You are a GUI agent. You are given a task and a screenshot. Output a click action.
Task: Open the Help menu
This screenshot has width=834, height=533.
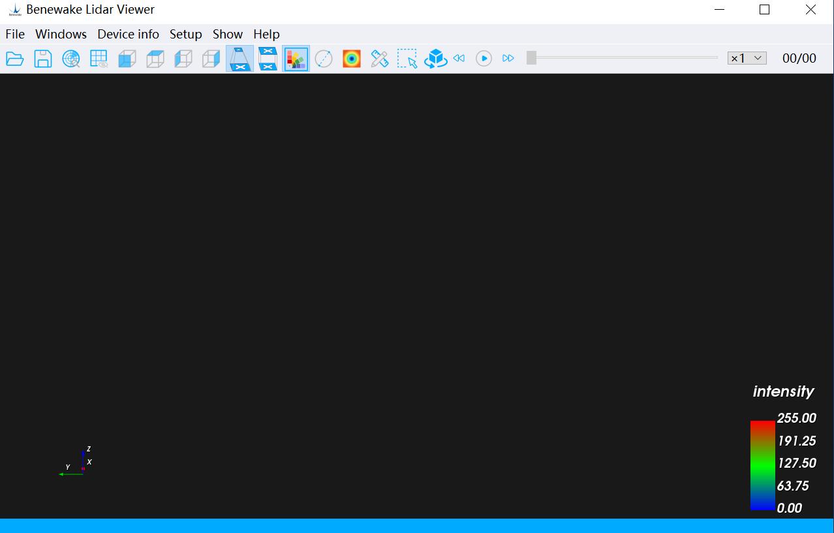[x=266, y=34]
